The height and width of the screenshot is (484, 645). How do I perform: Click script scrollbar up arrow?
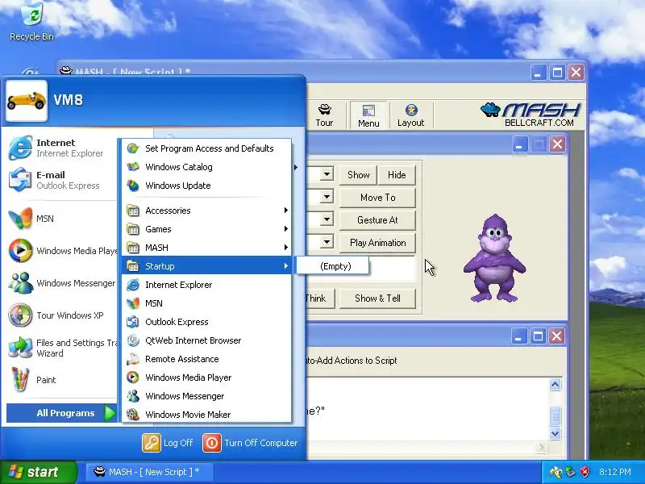tap(555, 385)
